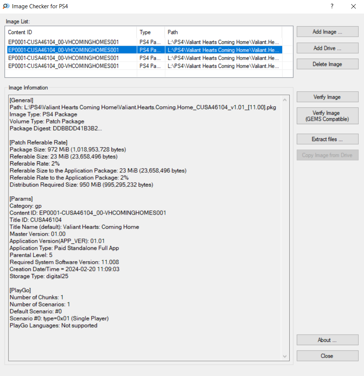Close the window using the X button
Screen dimensions: 364x376
click(353, 6)
